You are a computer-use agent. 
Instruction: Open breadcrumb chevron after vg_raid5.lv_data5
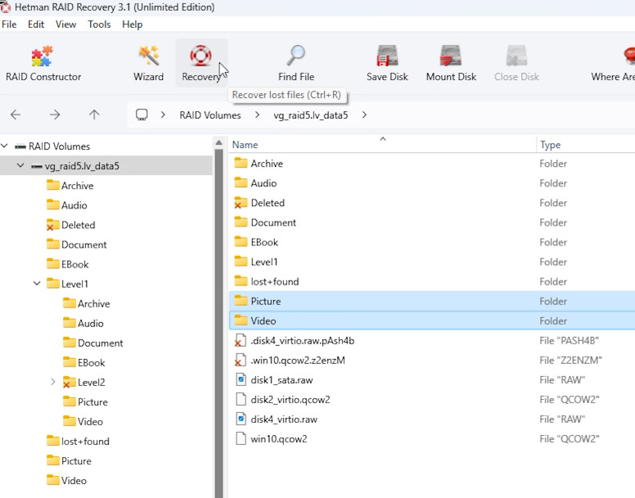pos(364,115)
